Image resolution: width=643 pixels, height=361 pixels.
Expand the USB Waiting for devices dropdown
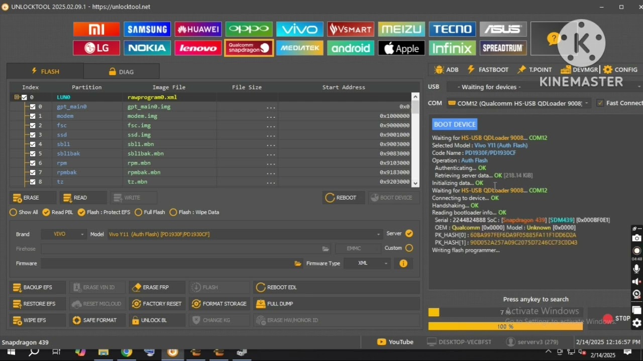[544, 87]
